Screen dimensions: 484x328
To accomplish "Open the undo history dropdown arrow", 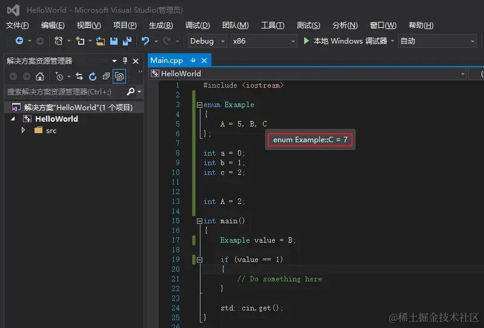I will click(156, 41).
